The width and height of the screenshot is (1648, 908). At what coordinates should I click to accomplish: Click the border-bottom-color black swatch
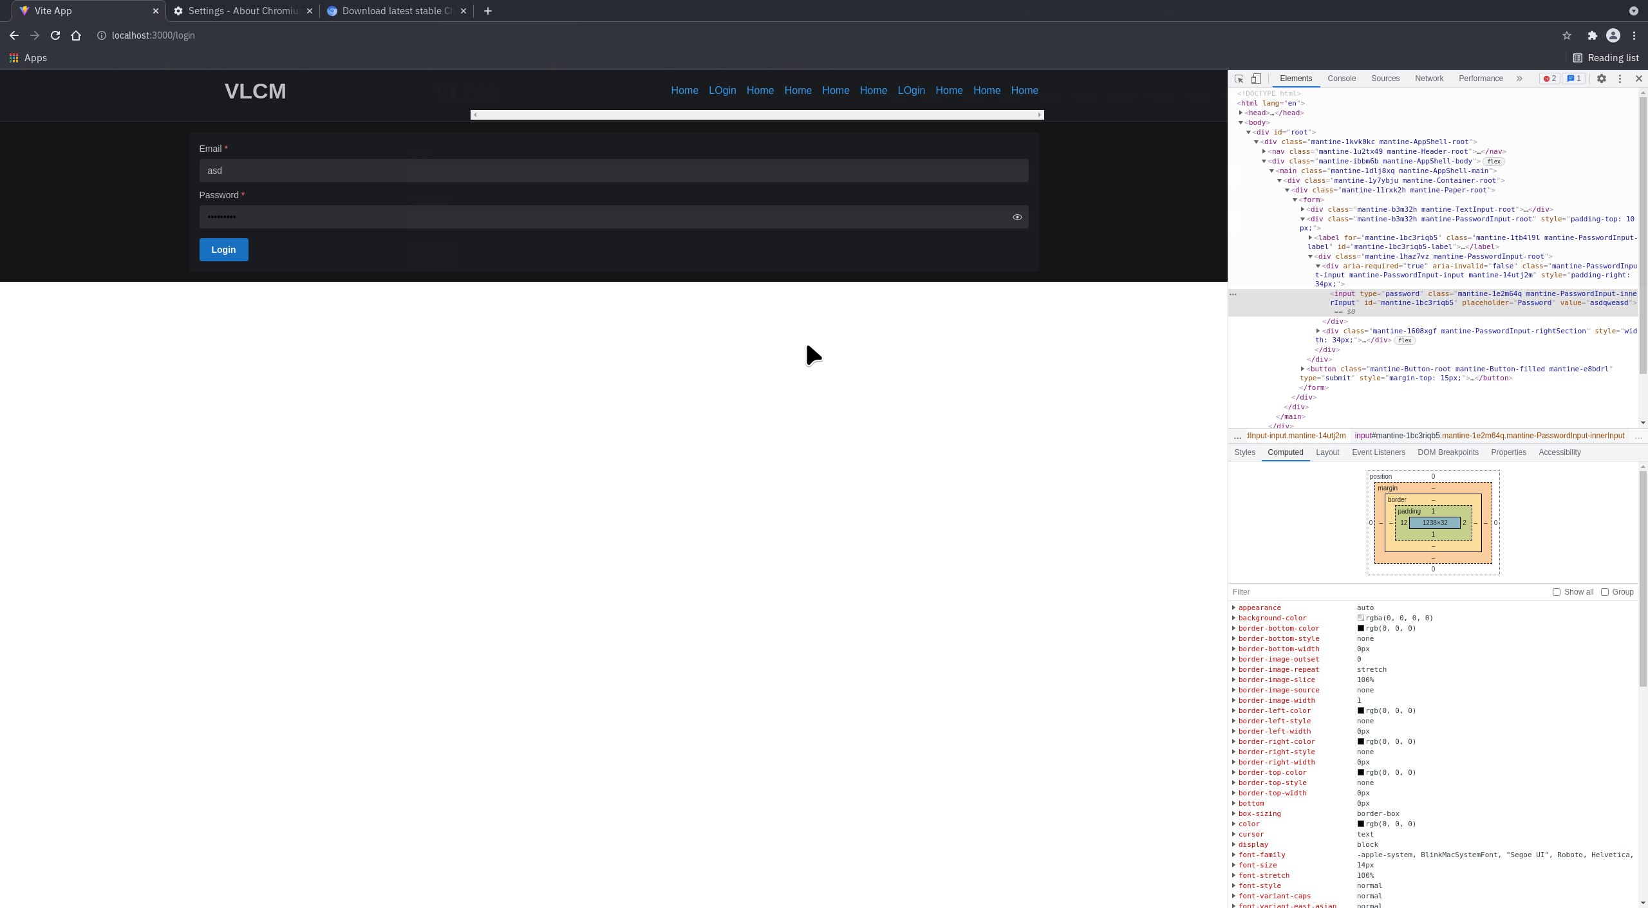coord(1361,628)
